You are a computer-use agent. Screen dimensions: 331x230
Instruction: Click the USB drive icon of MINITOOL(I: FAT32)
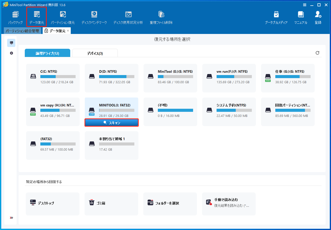point(92,111)
